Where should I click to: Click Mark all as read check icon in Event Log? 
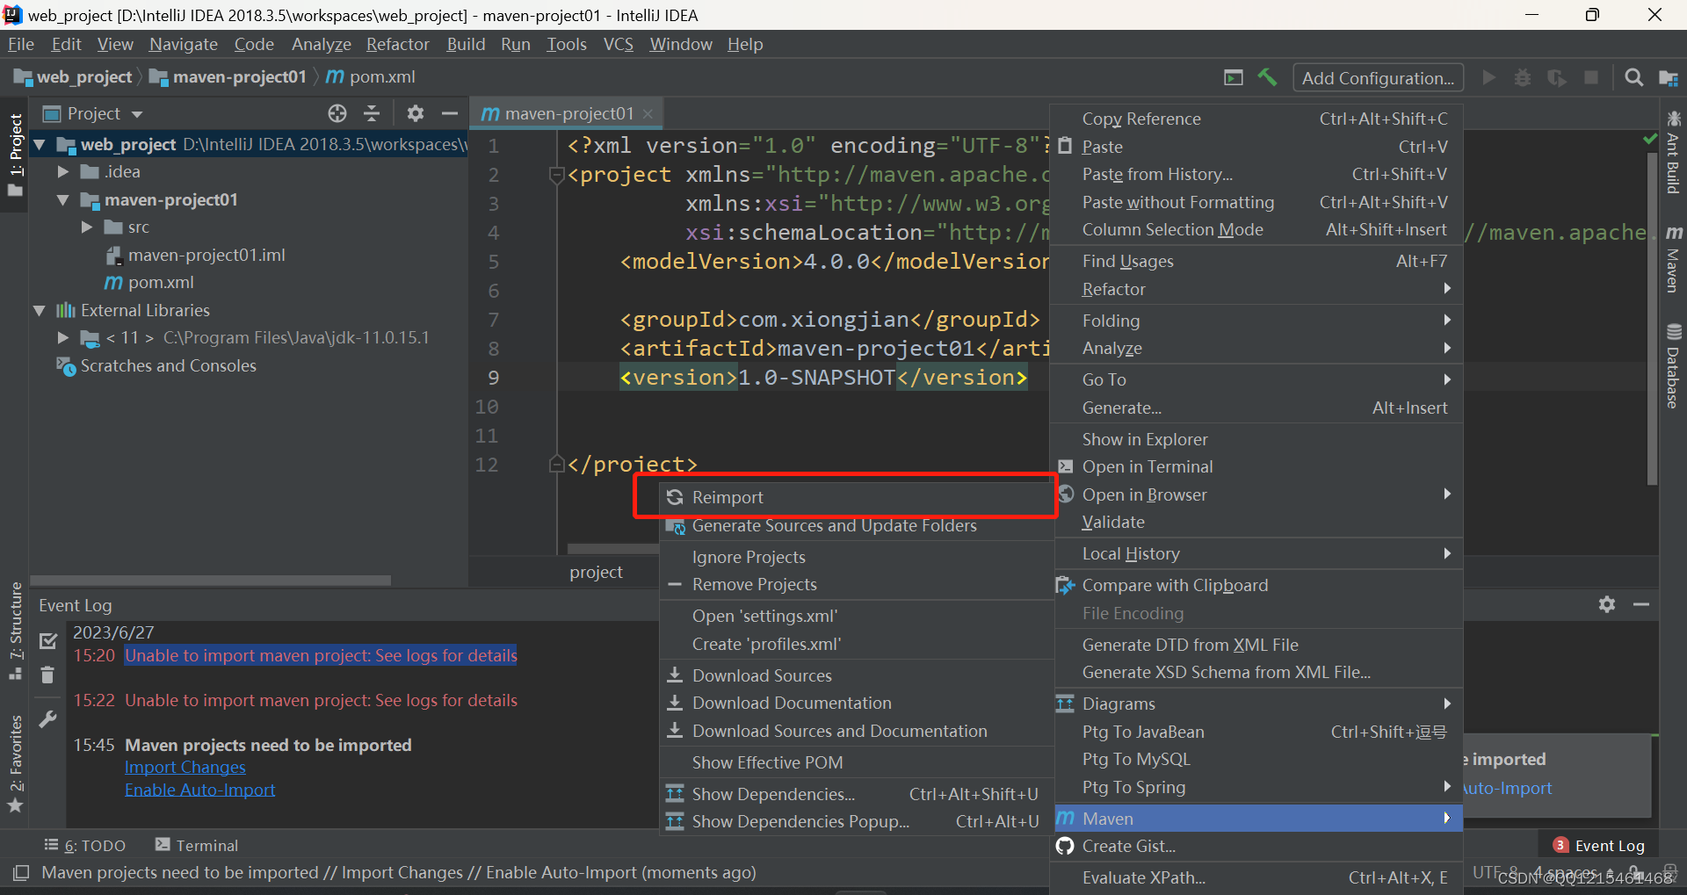(x=48, y=641)
